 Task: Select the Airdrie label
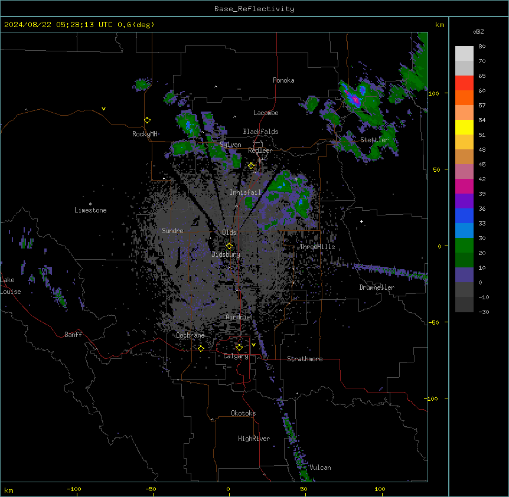click(x=239, y=317)
